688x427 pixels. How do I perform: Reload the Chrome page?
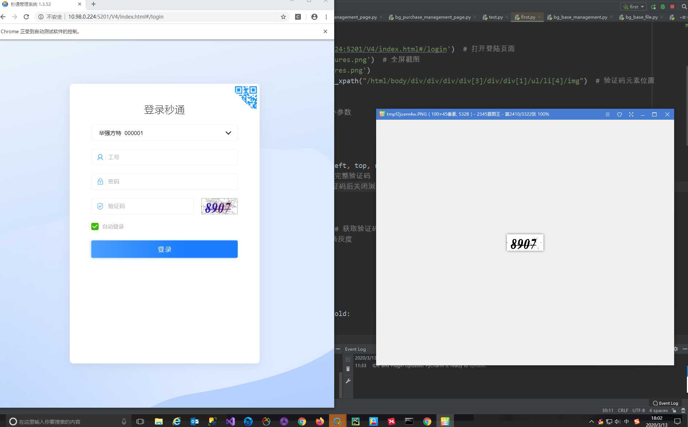26,17
